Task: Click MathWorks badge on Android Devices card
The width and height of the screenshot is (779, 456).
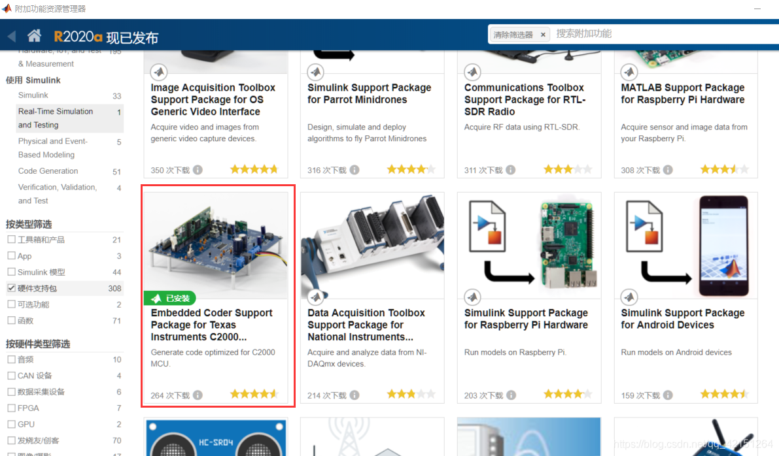Action: tap(629, 297)
